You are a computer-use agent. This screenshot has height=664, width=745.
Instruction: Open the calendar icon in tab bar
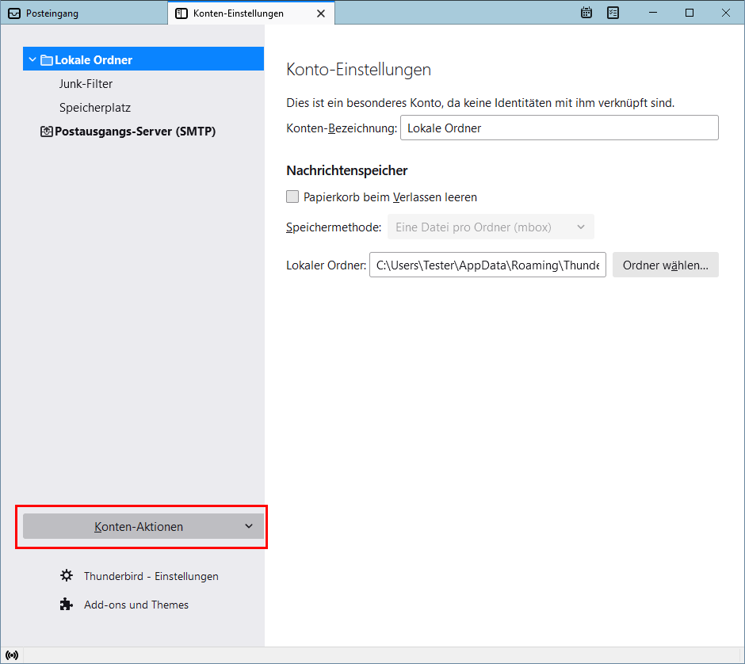[586, 13]
